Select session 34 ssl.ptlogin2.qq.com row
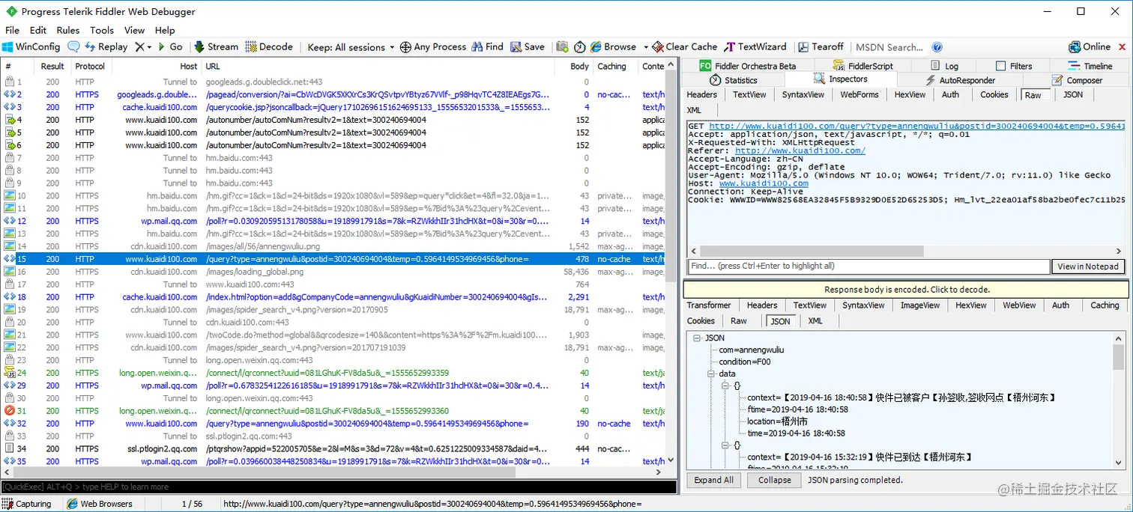The width and height of the screenshot is (1133, 512). 333,448
